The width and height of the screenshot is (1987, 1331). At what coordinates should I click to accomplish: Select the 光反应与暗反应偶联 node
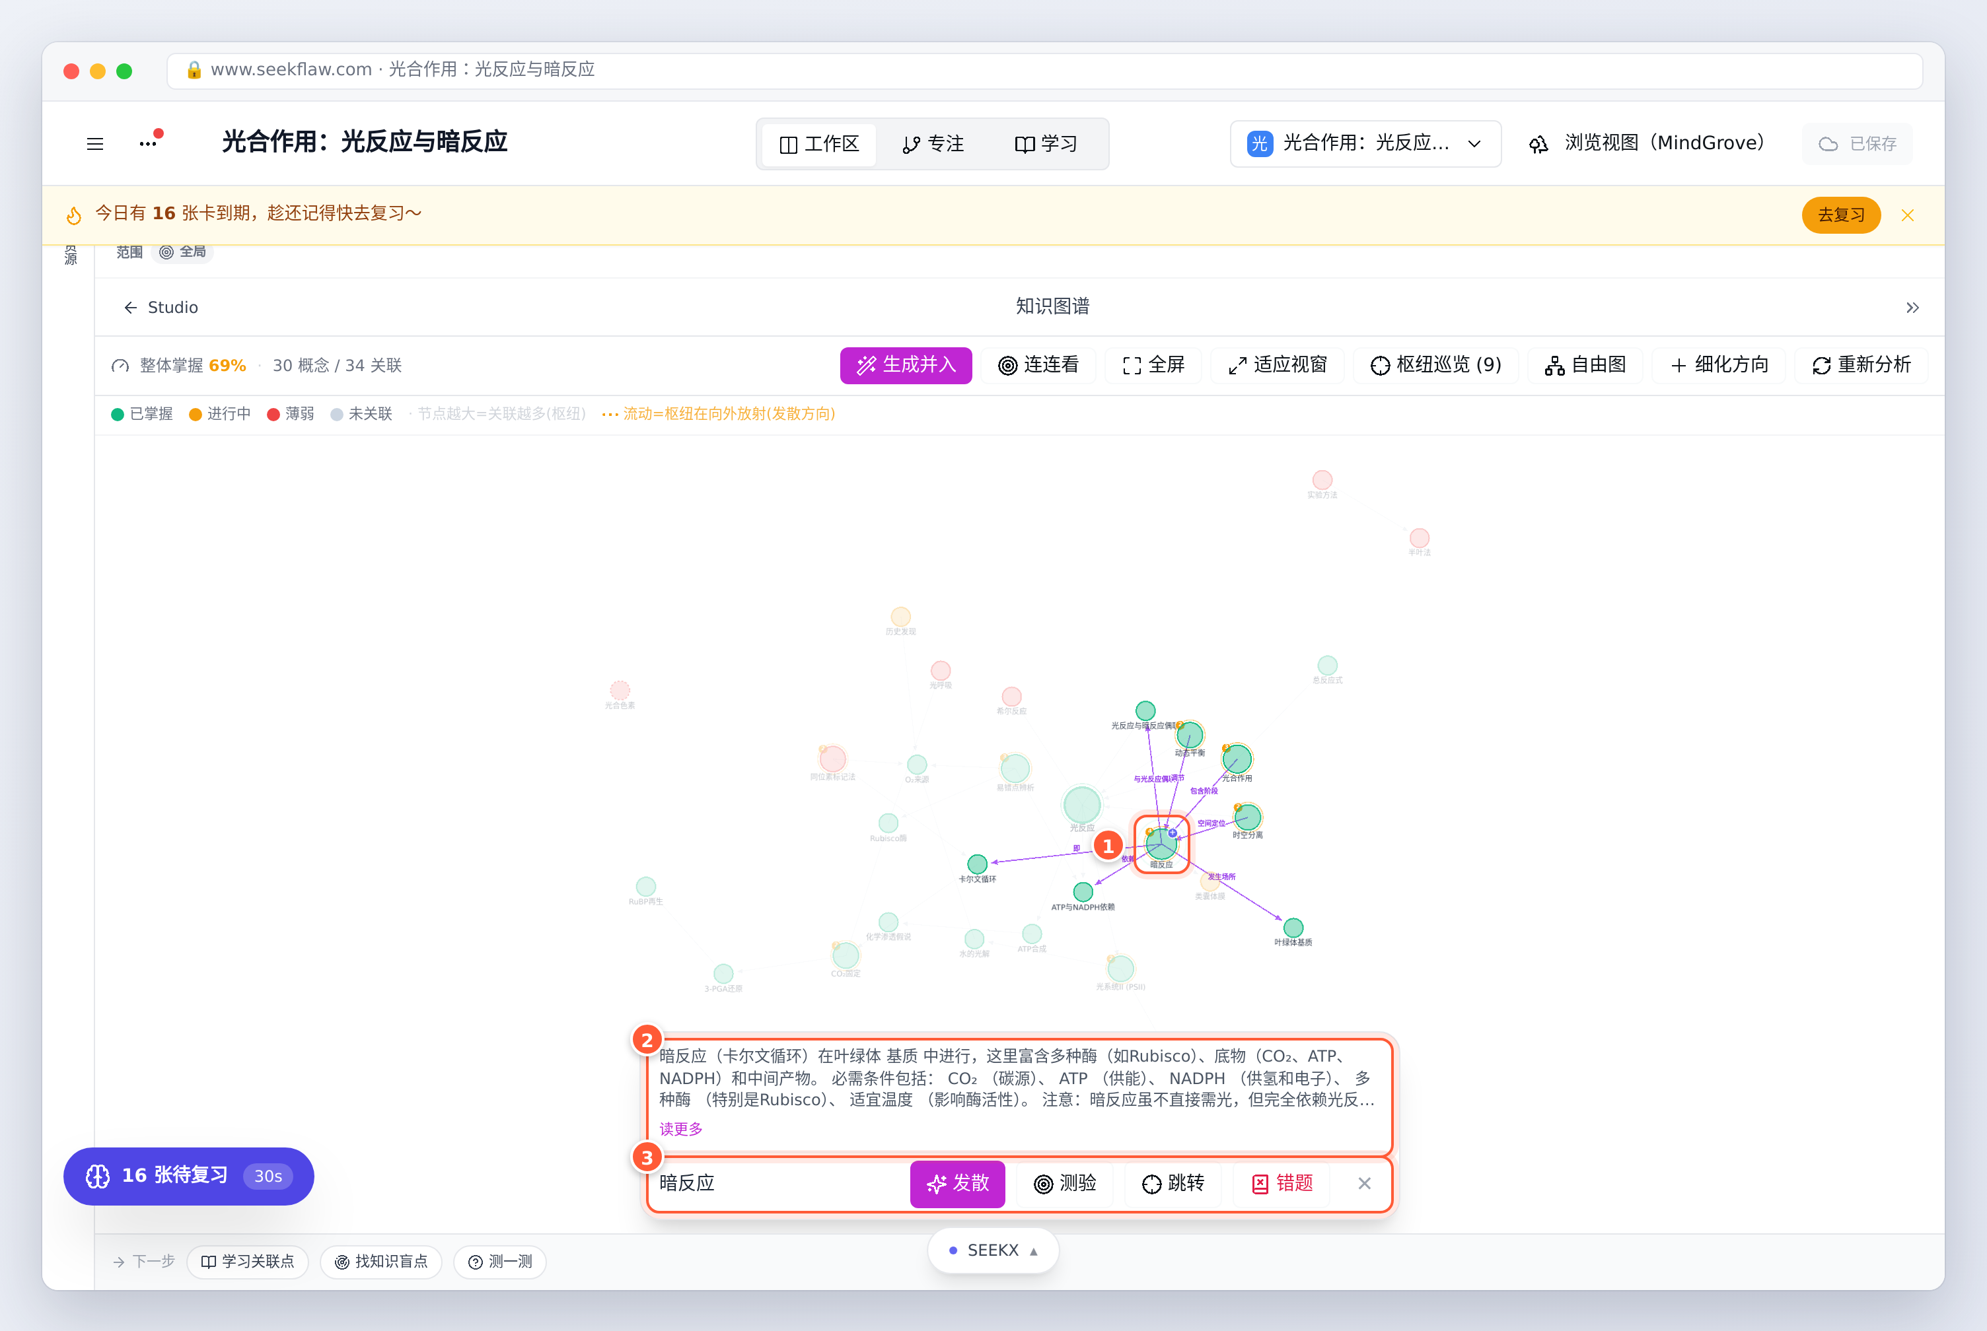(1145, 710)
